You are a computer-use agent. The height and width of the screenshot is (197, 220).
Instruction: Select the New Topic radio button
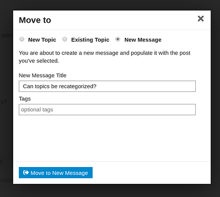[22, 39]
